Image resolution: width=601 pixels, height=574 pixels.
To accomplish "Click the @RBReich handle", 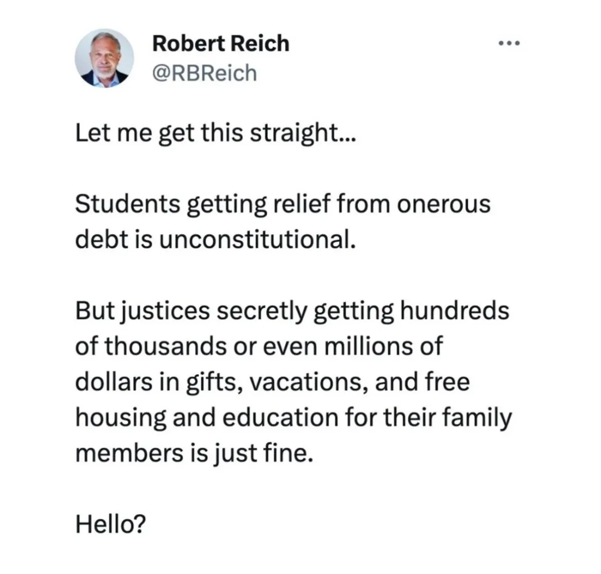I will coord(204,73).
